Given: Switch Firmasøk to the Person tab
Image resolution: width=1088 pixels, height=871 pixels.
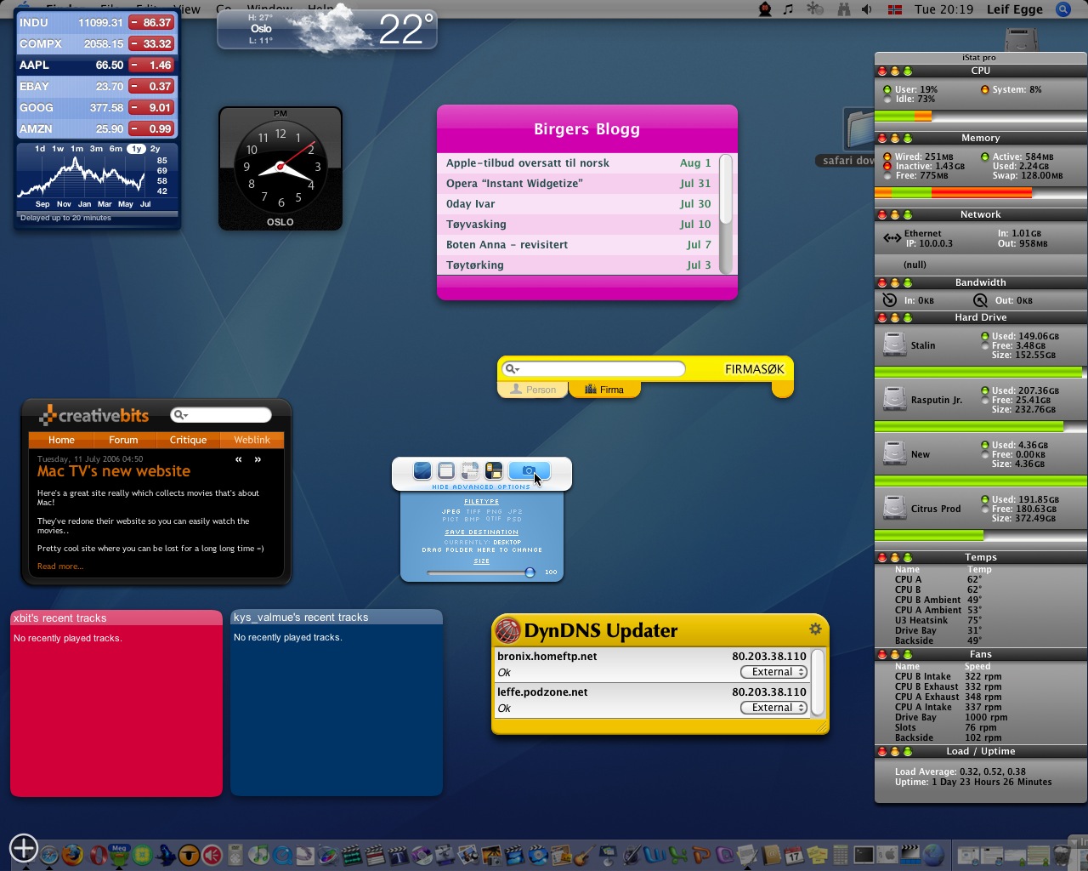Looking at the screenshot, I should (x=533, y=390).
